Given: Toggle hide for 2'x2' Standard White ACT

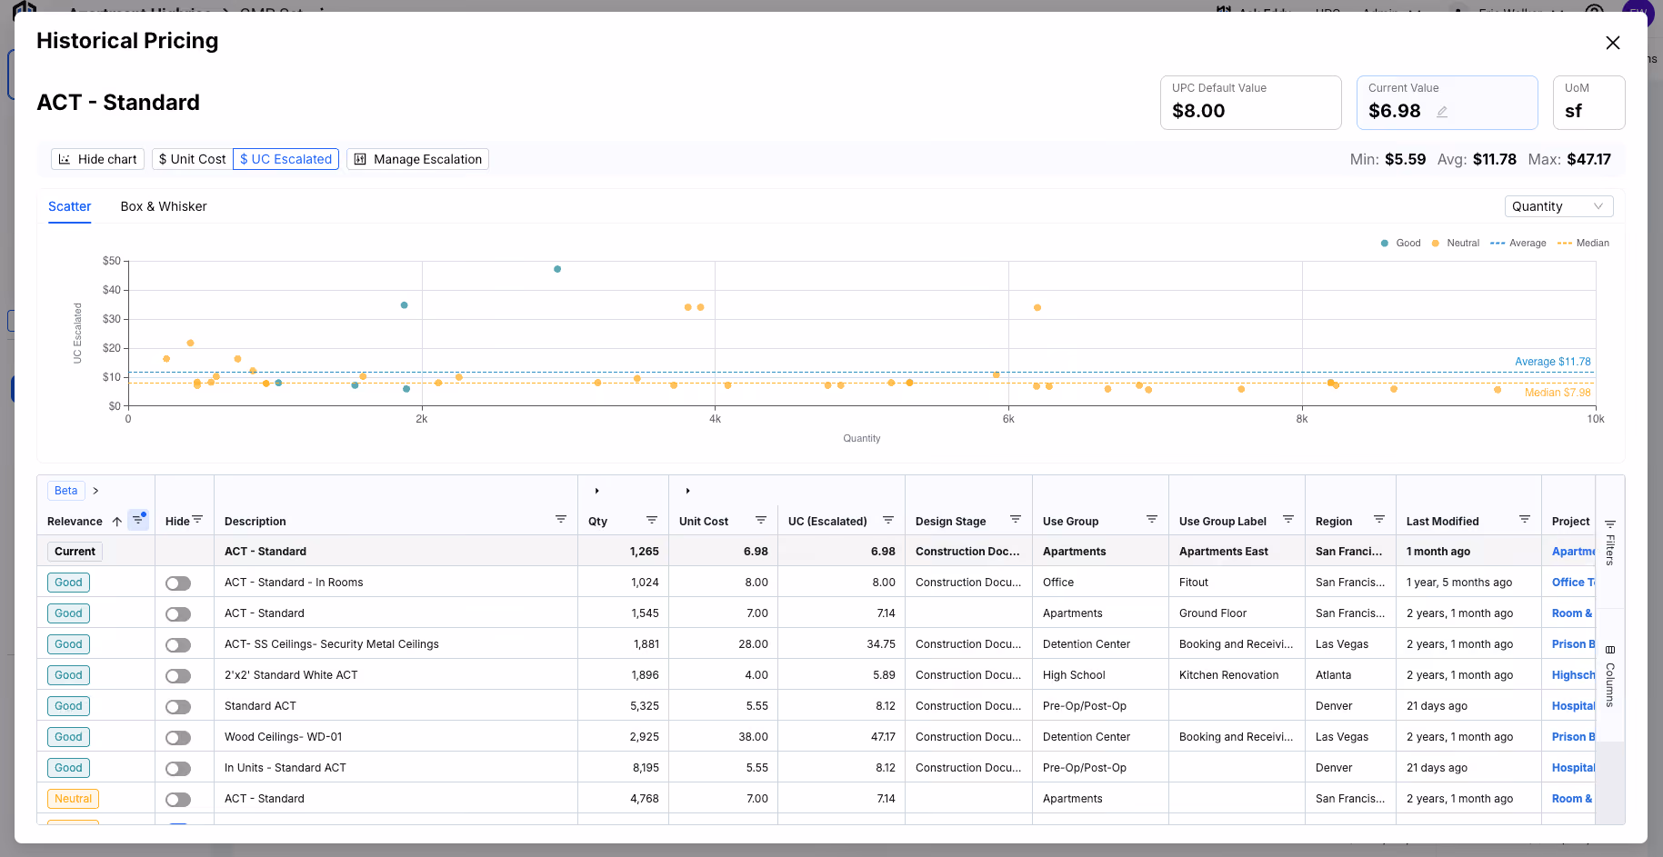Looking at the screenshot, I should click(x=178, y=676).
